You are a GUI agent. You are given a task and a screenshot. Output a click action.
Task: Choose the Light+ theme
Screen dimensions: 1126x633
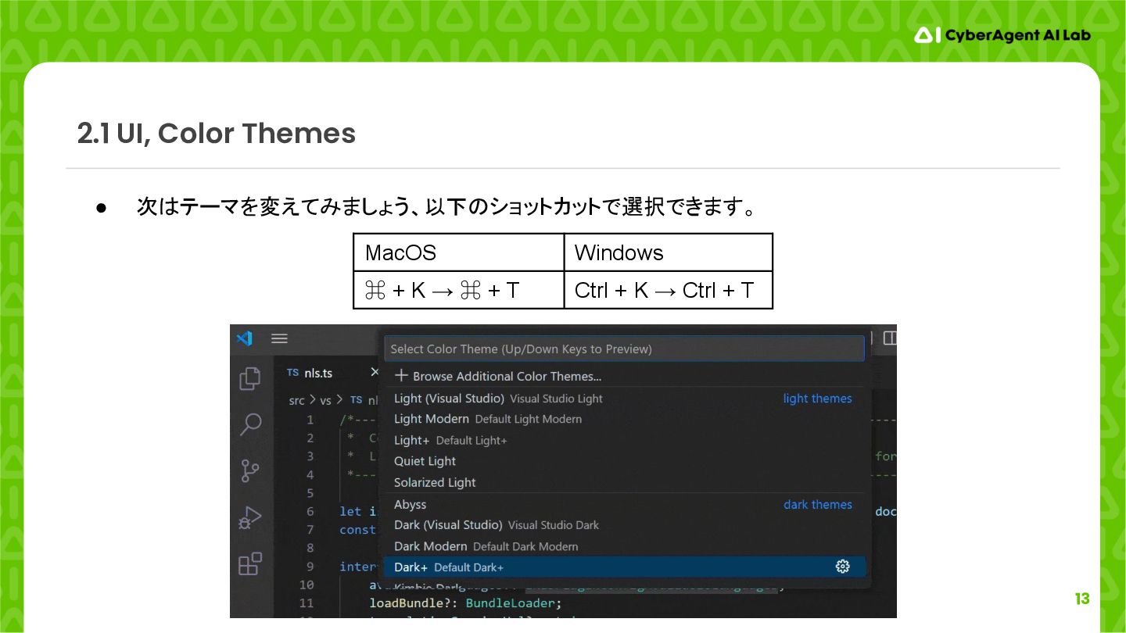[624, 440]
